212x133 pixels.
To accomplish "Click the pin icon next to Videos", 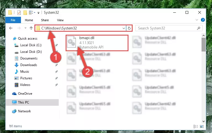I will pyautogui.click(x=57, y=85).
